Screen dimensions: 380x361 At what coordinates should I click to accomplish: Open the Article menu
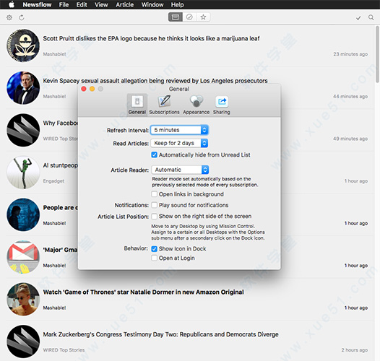point(124,4)
